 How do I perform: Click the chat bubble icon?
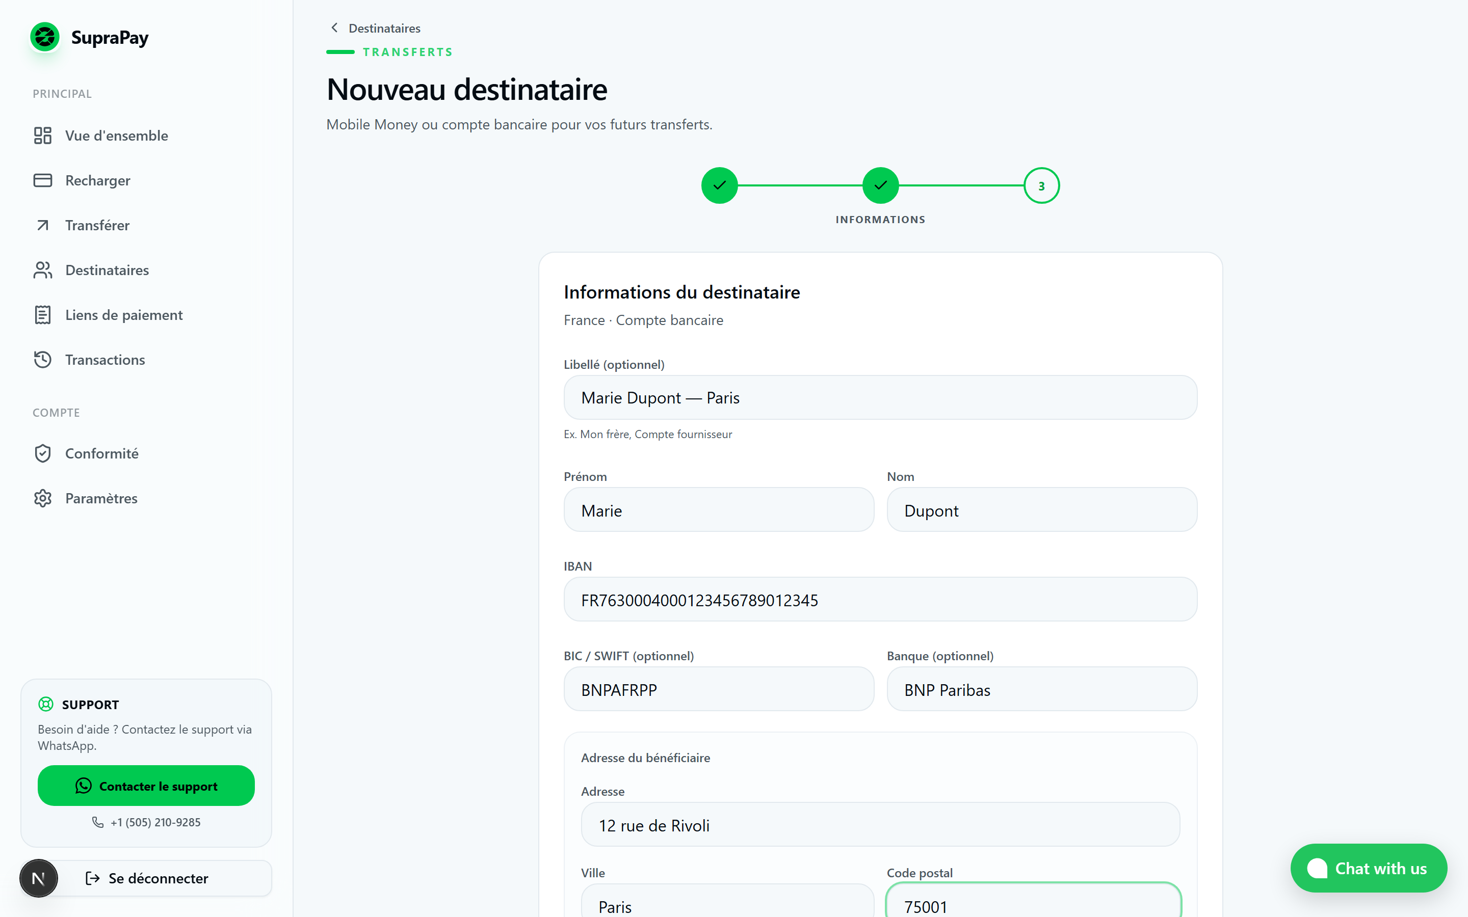pos(1317,868)
